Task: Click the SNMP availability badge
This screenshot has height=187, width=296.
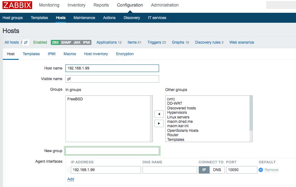Action: pyautogui.click(x=66, y=42)
